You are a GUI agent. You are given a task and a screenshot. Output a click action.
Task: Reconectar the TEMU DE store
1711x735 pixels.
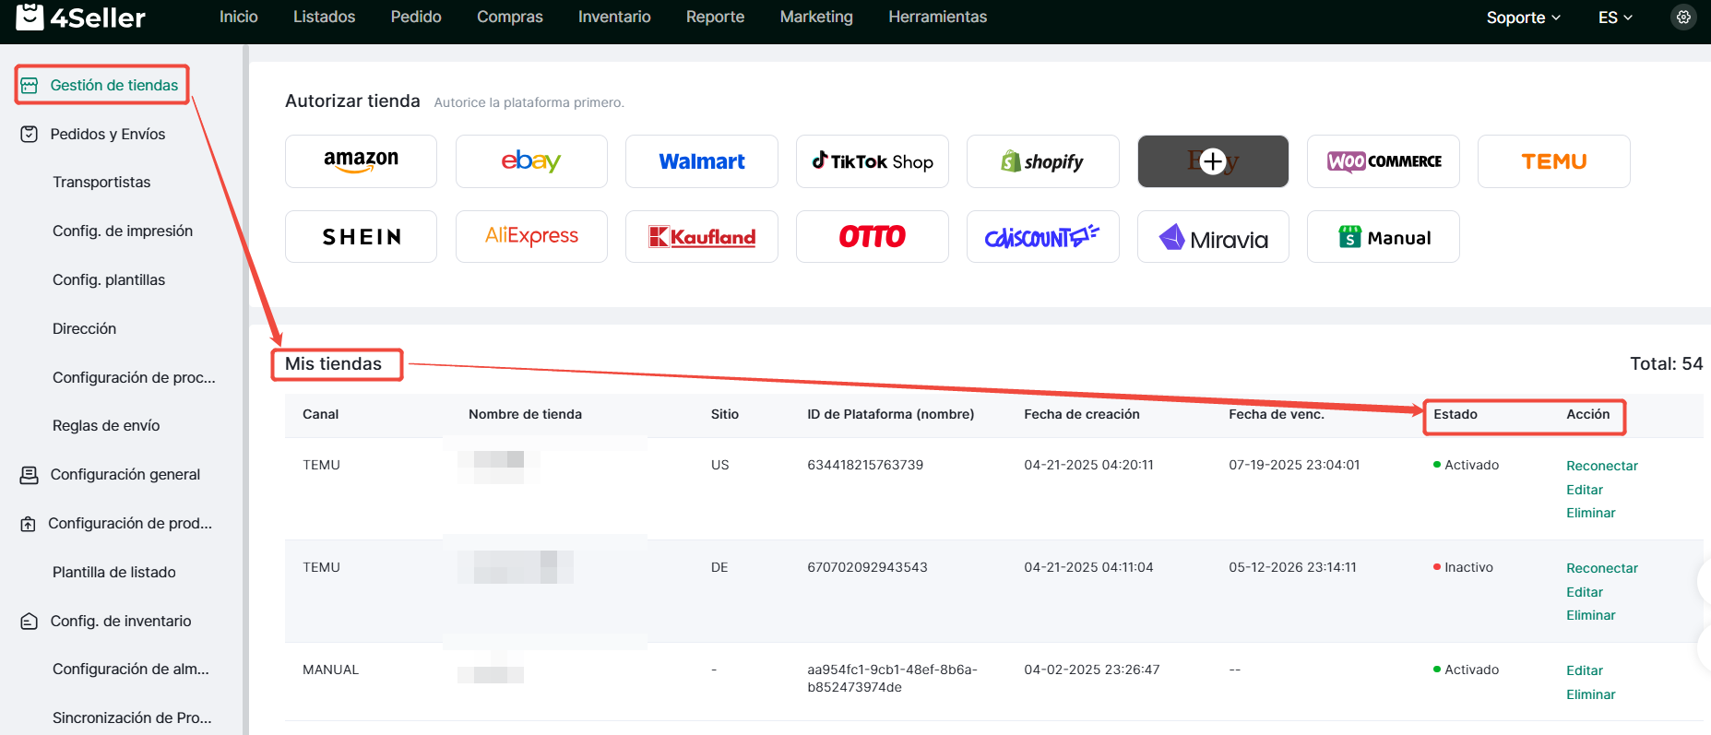(1602, 568)
